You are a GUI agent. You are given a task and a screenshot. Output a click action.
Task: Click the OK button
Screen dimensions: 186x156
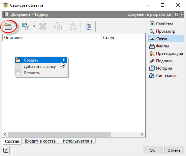coord(152,150)
